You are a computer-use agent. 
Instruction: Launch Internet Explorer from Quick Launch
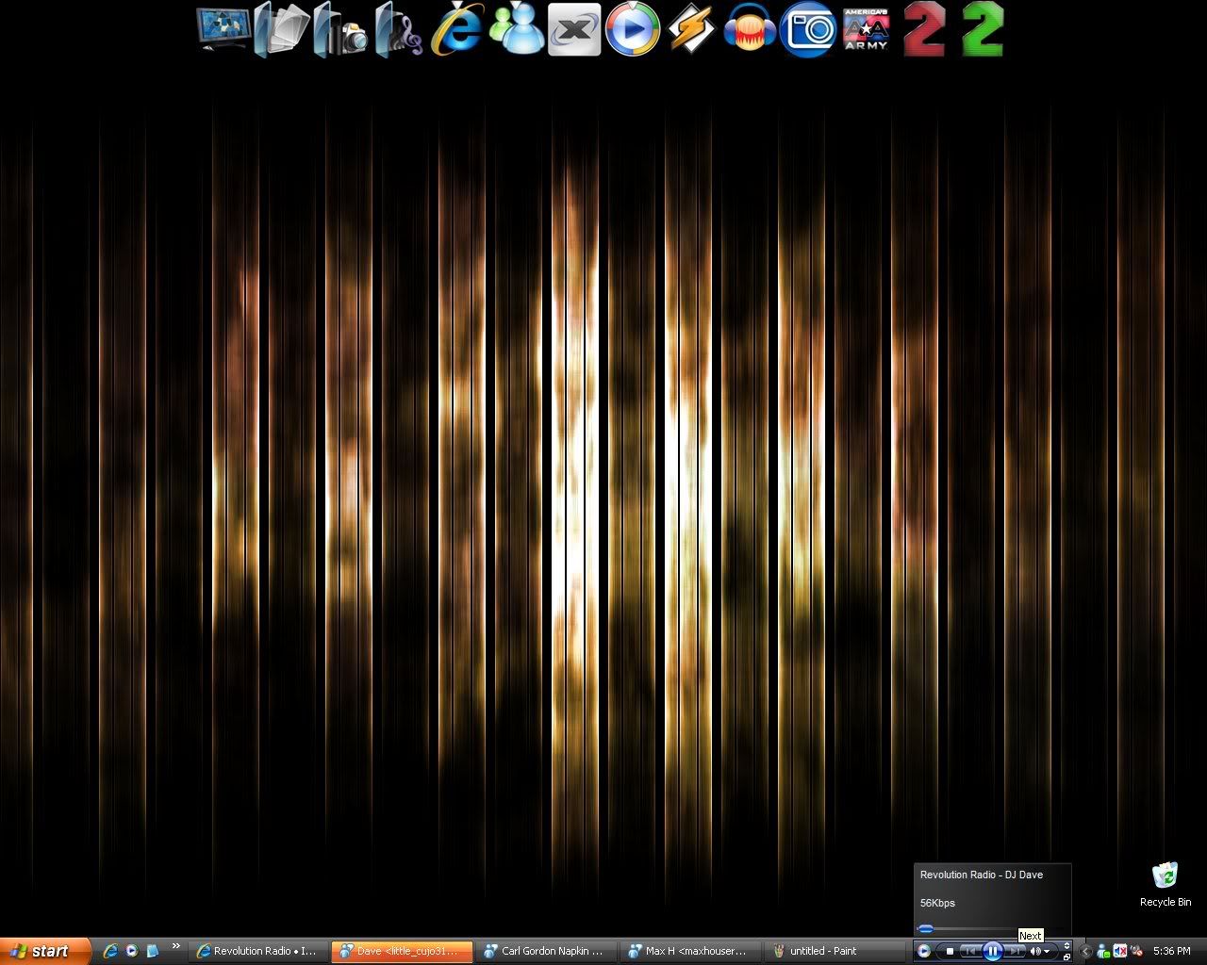111,951
